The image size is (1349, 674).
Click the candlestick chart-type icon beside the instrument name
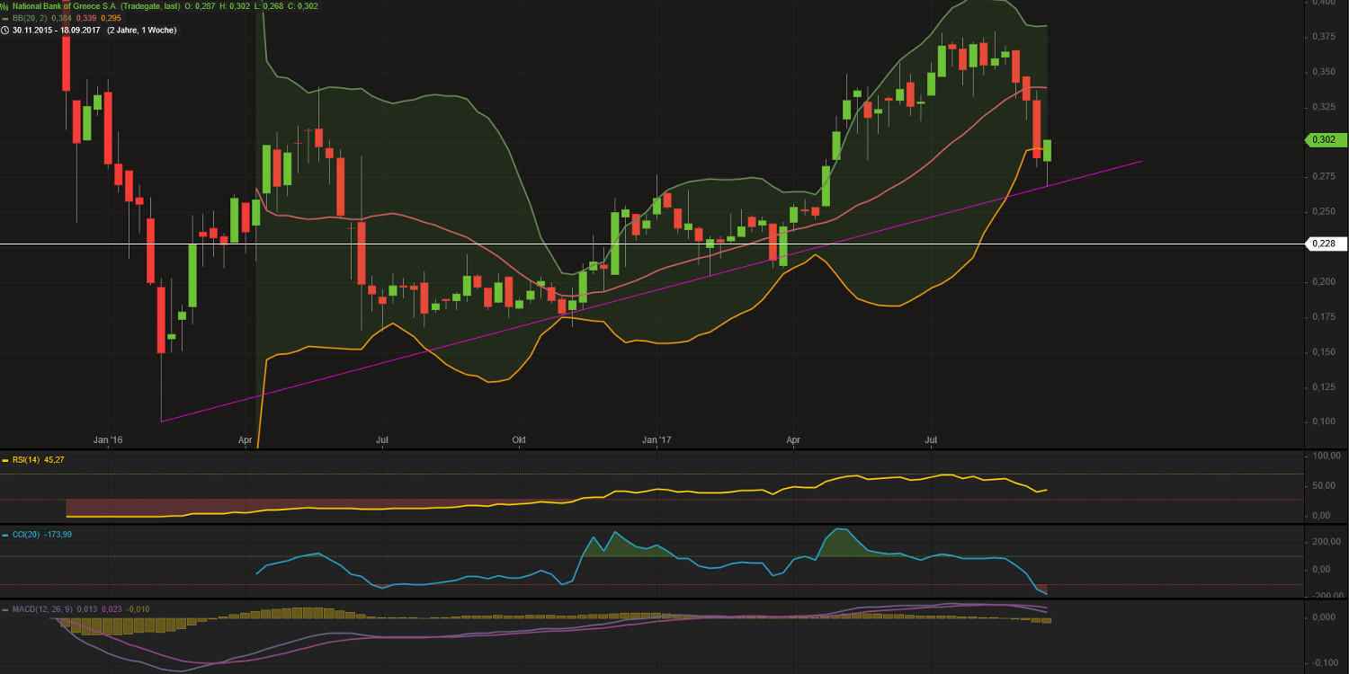pyautogui.click(x=5, y=5)
